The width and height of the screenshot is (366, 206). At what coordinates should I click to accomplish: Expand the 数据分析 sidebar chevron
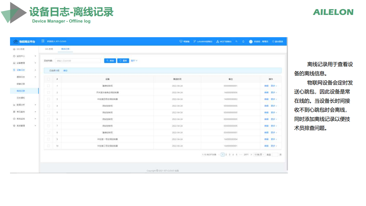tap(35, 105)
